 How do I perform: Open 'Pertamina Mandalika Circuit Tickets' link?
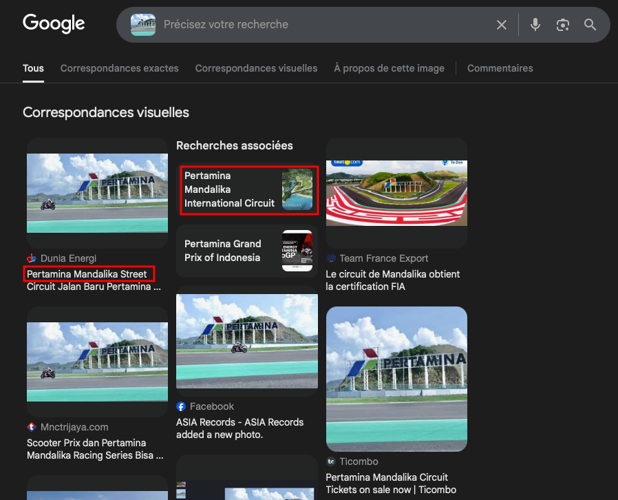[x=391, y=483]
